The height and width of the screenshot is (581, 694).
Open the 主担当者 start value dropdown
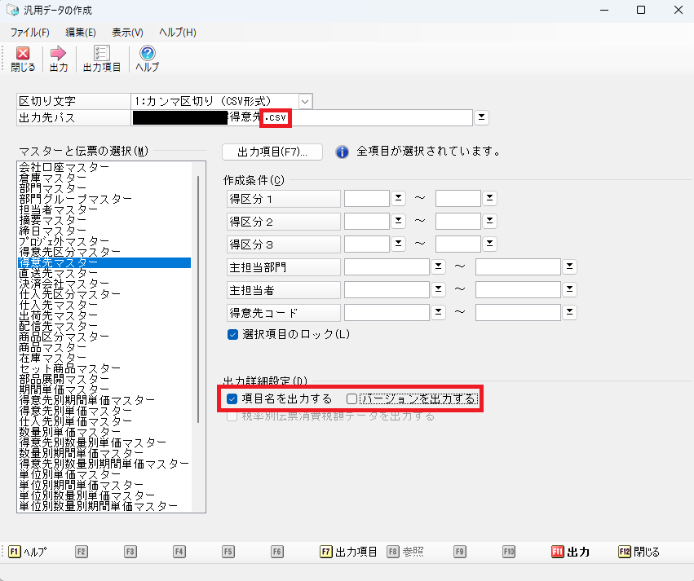[438, 289]
